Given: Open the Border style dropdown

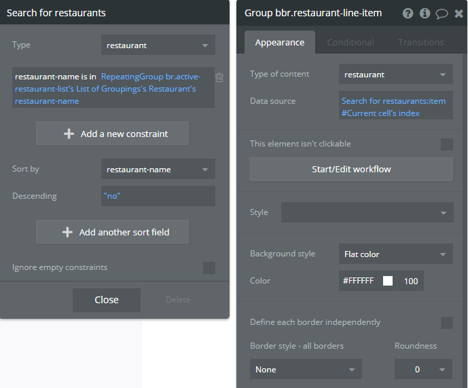Looking at the screenshot, I should tap(306, 370).
